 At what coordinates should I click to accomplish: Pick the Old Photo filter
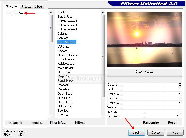point(64,72)
